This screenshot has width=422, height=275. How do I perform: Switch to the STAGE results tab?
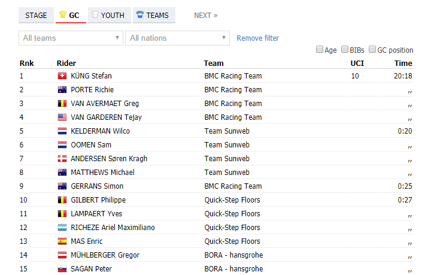(x=36, y=16)
